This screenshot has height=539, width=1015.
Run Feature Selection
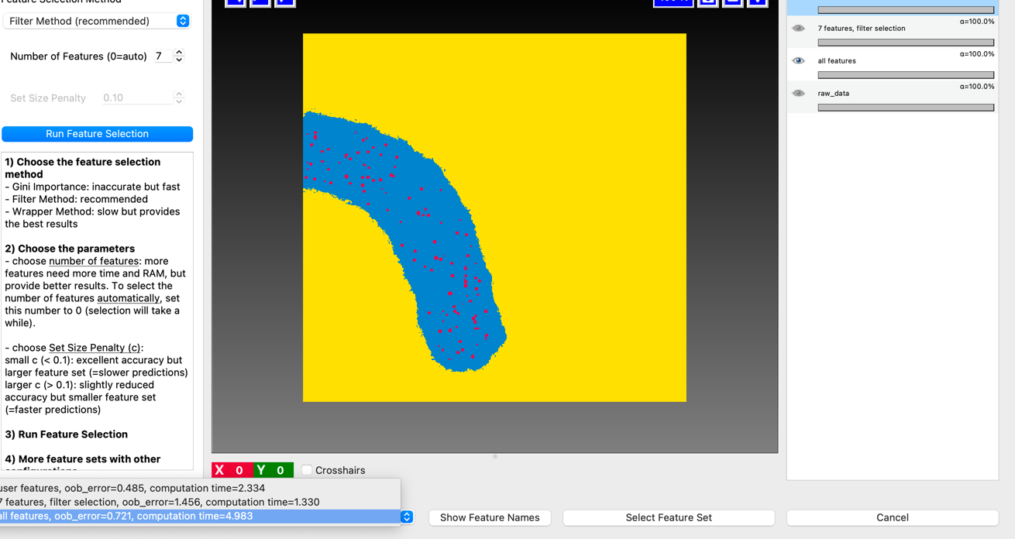97,134
